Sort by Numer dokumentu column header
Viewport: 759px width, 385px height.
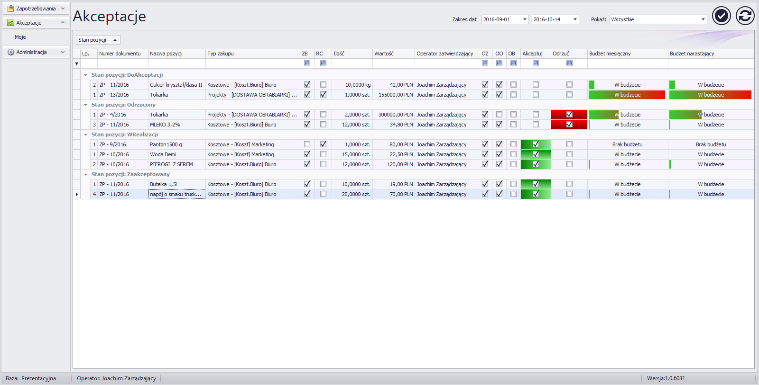click(123, 54)
